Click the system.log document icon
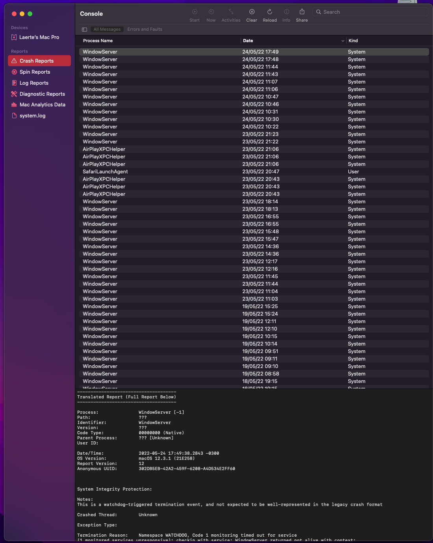This screenshot has width=433, height=543. tap(14, 115)
